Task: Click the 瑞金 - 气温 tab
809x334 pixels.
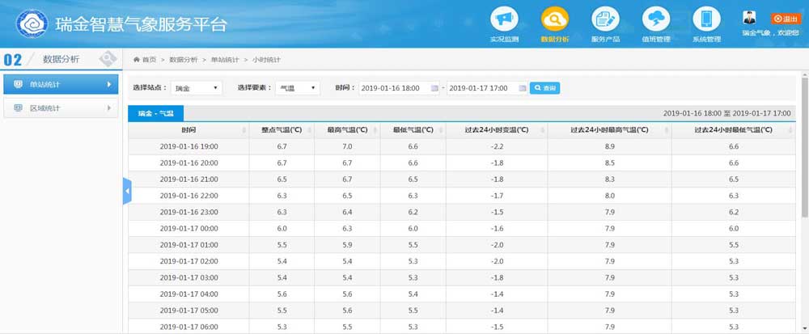Action: pos(156,113)
